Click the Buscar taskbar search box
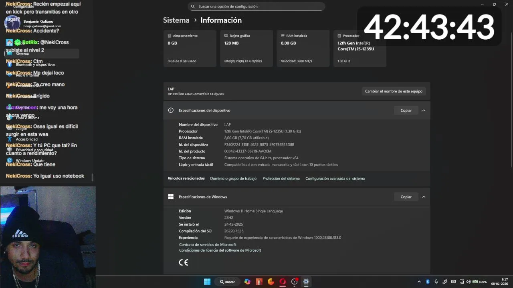This screenshot has width=513, height=288. [228, 282]
